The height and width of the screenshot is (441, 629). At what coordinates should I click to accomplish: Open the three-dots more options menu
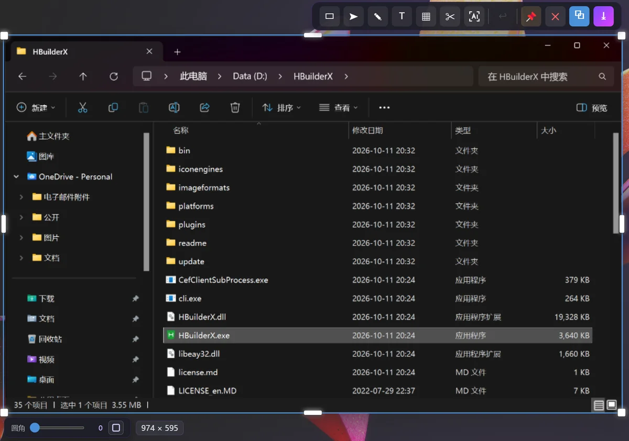click(x=384, y=108)
